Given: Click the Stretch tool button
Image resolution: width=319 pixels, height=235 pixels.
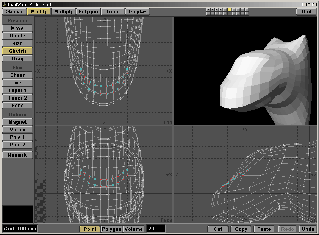Looking at the screenshot, I should [x=17, y=51].
